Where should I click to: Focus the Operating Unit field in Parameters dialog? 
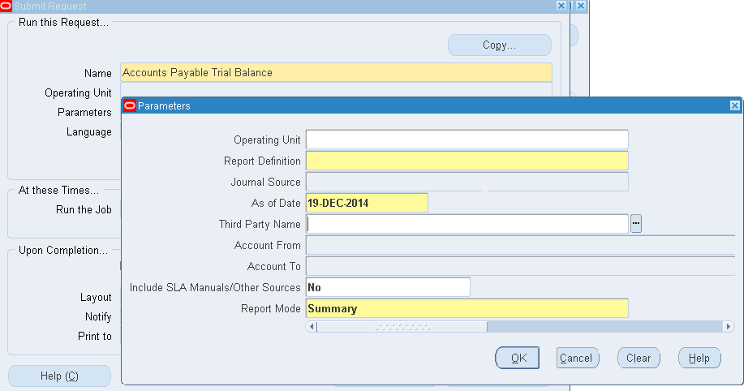coord(466,140)
